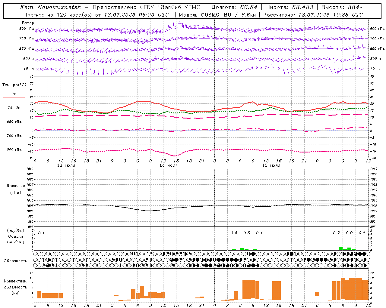Click the station name Kem_Novokuznetsk in the title
Screen dimensions: 386x308
[x=50, y=7]
